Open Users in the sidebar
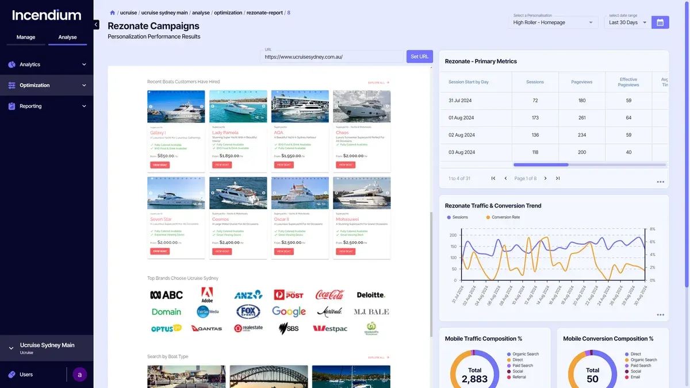 (x=26, y=374)
